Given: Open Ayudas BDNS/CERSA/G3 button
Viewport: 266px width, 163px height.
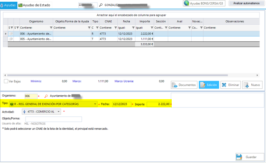Looking at the screenshot, I should (204, 3).
